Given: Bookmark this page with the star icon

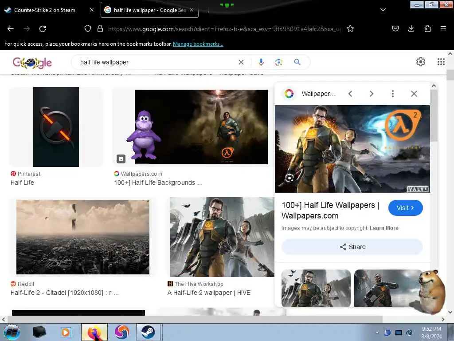Looking at the screenshot, I should pos(350,28).
